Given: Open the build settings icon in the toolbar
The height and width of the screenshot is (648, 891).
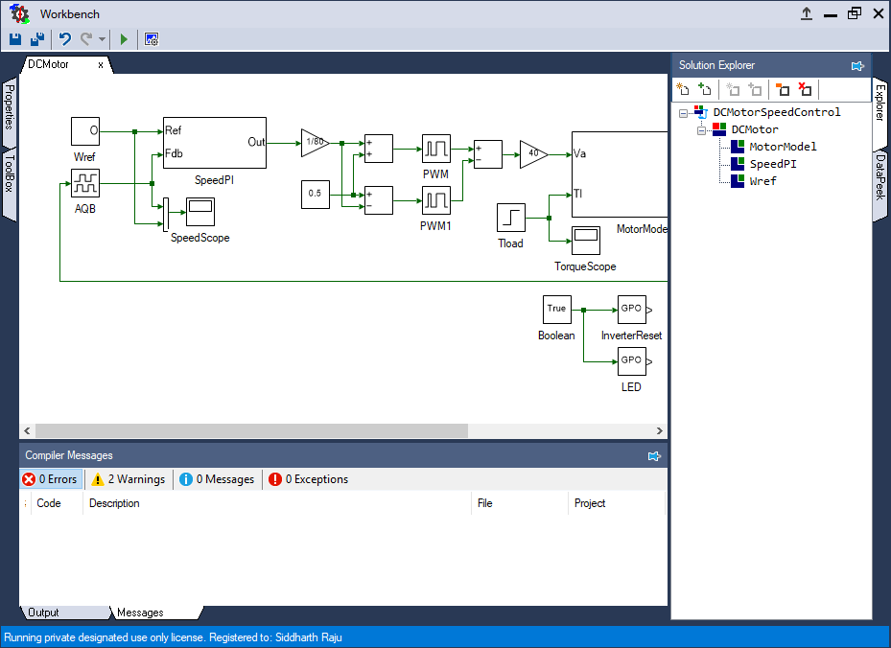Looking at the screenshot, I should coord(152,39).
